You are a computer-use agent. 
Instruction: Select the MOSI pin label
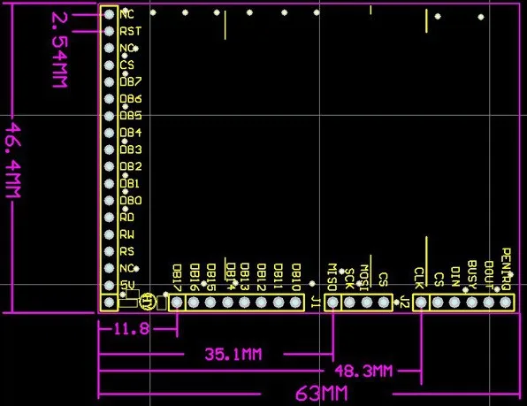364,278
